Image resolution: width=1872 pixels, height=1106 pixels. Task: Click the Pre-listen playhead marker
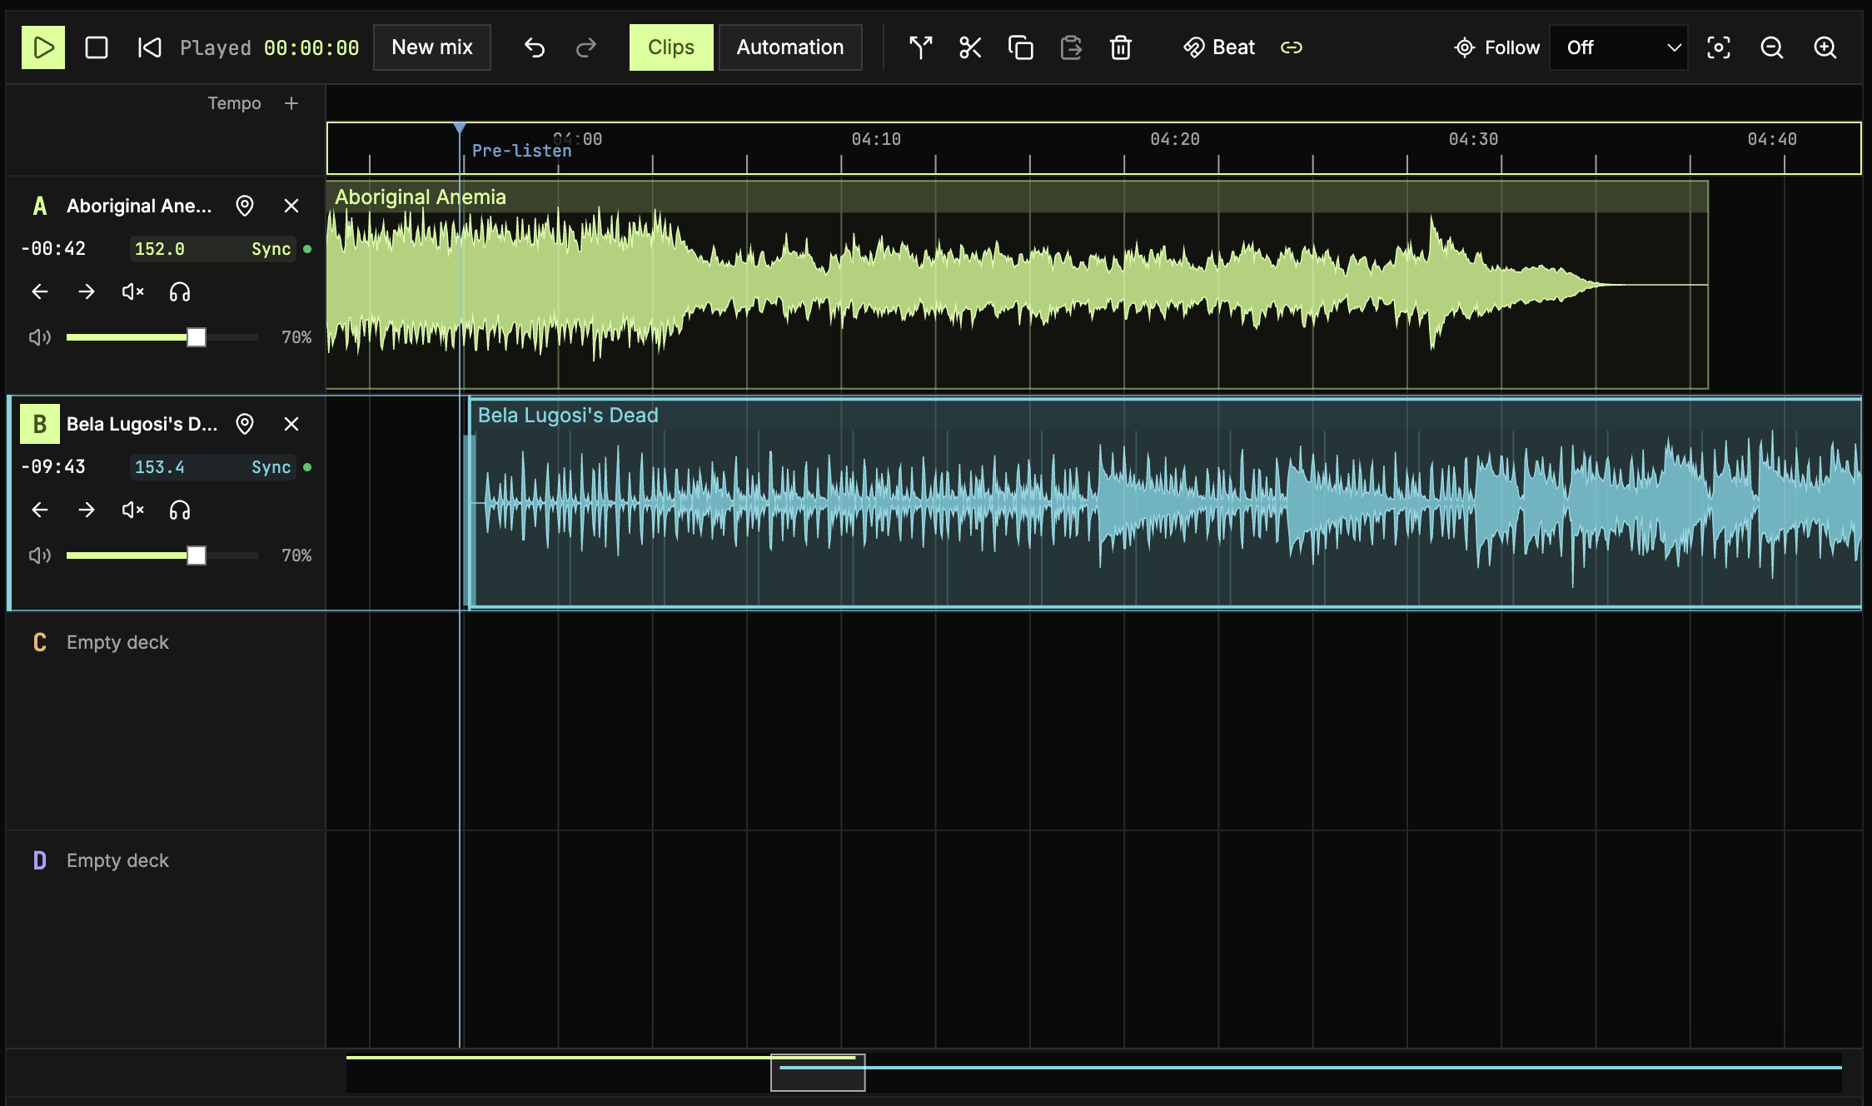pyautogui.click(x=460, y=128)
